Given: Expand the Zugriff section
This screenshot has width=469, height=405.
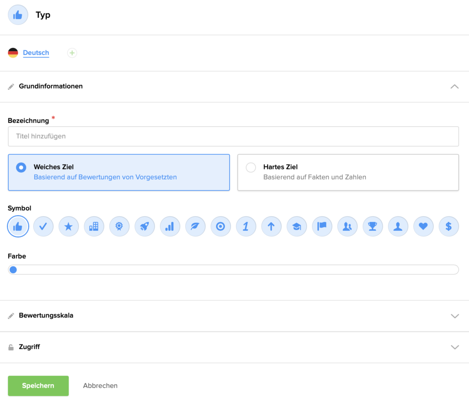Looking at the screenshot, I should click(454, 347).
